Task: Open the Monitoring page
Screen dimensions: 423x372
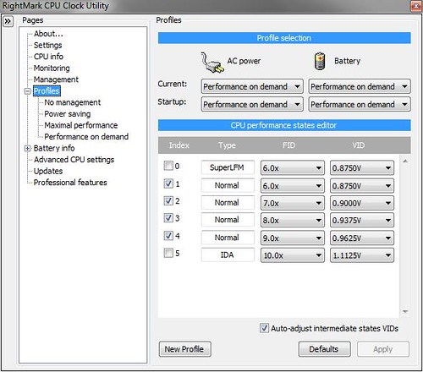Action: tap(52, 68)
